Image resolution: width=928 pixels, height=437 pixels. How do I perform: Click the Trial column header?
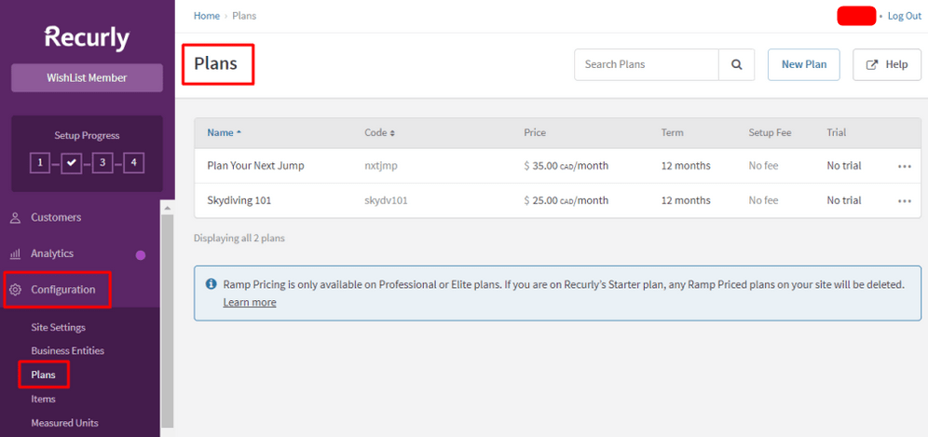(837, 132)
